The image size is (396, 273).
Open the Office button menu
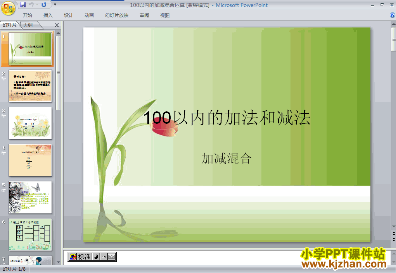tap(8, 8)
